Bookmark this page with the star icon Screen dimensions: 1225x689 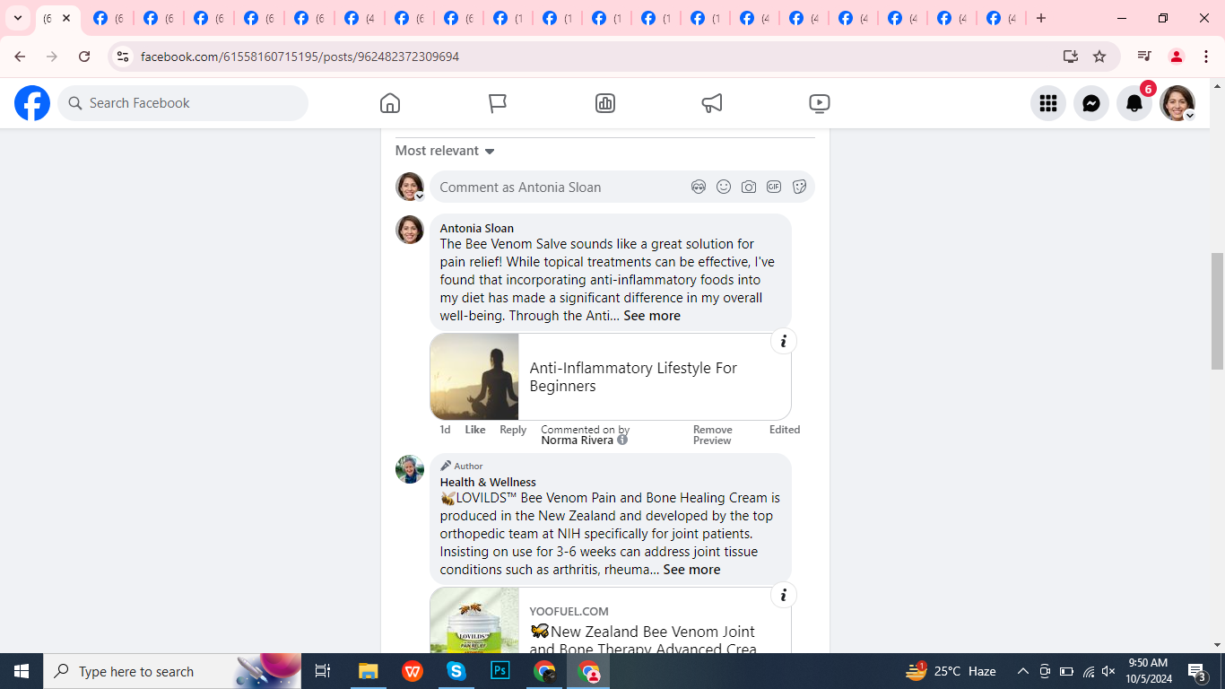pyautogui.click(x=1099, y=57)
